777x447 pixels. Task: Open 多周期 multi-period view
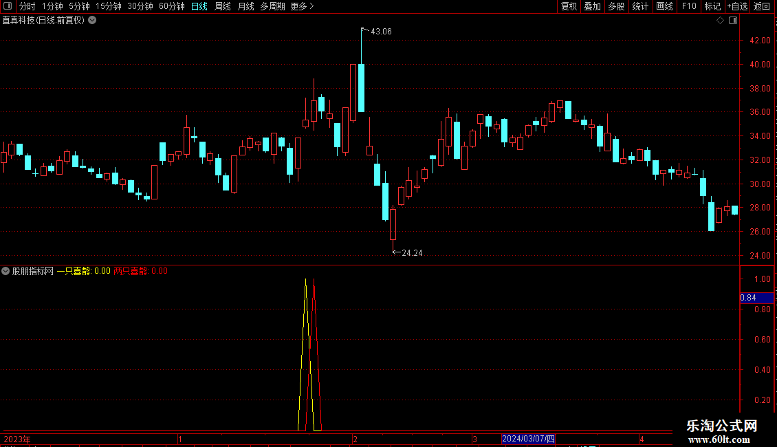pyautogui.click(x=272, y=6)
